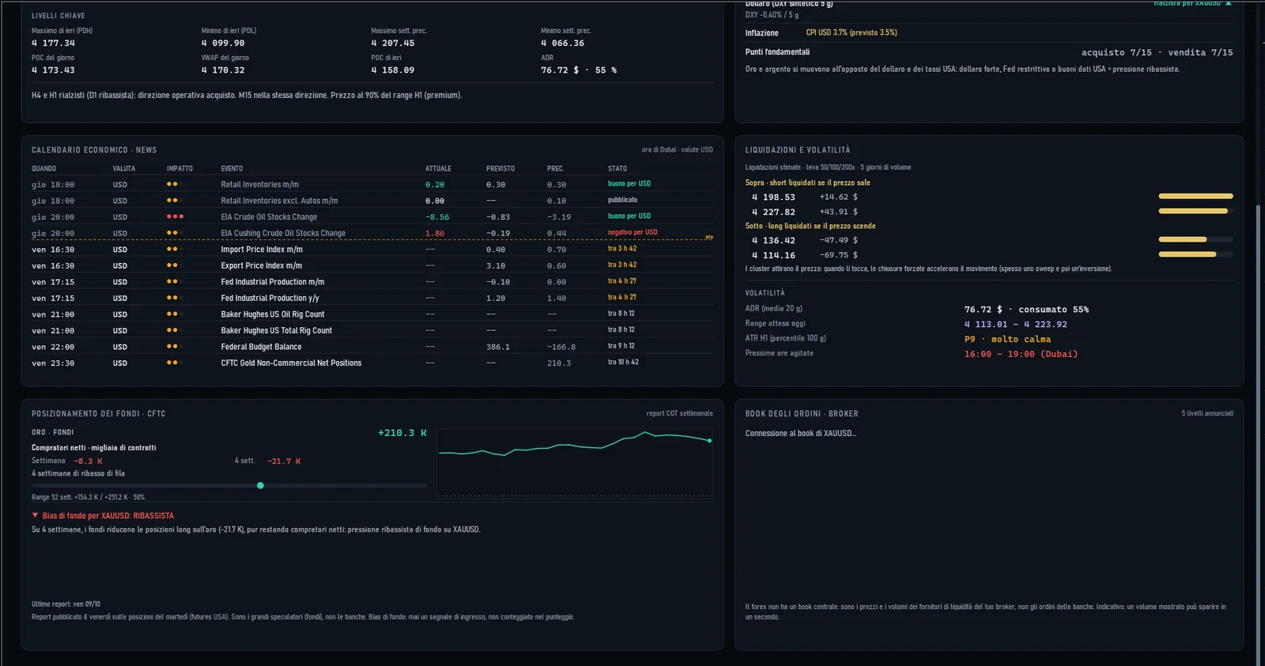Click the 'P9 · molto calma' ATR reading

(x=1007, y=339)
